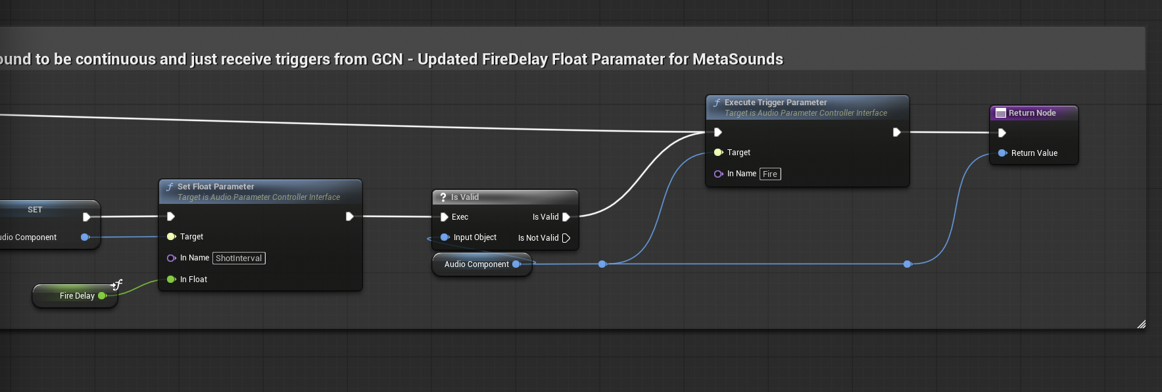
Task: Click the Is Valid exec output pin
Action: (x=566, y=217)
